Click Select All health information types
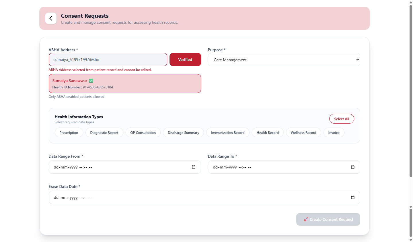 tap(342, 119)
